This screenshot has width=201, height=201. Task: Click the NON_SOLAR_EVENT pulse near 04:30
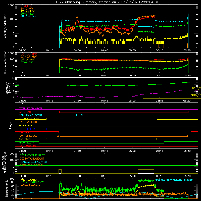(77, 115)
